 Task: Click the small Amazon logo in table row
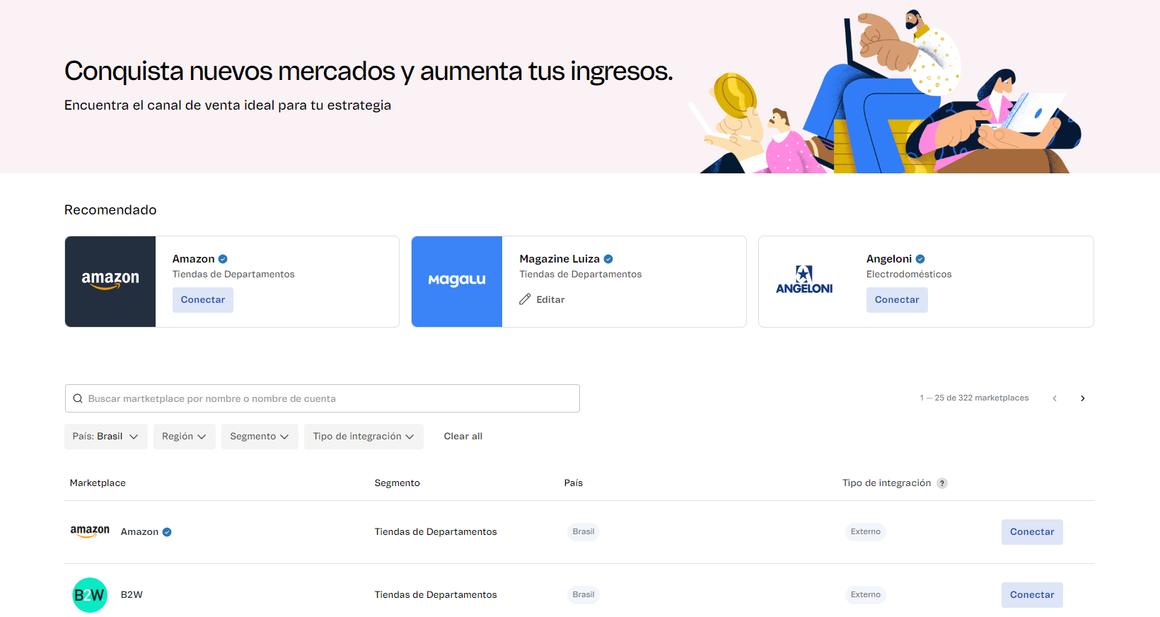[90, 531]
